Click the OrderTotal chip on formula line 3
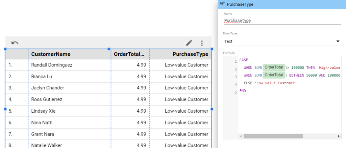The width and height of the screenshot is (346, 148). pyautogui.click(x=274, y=75)
